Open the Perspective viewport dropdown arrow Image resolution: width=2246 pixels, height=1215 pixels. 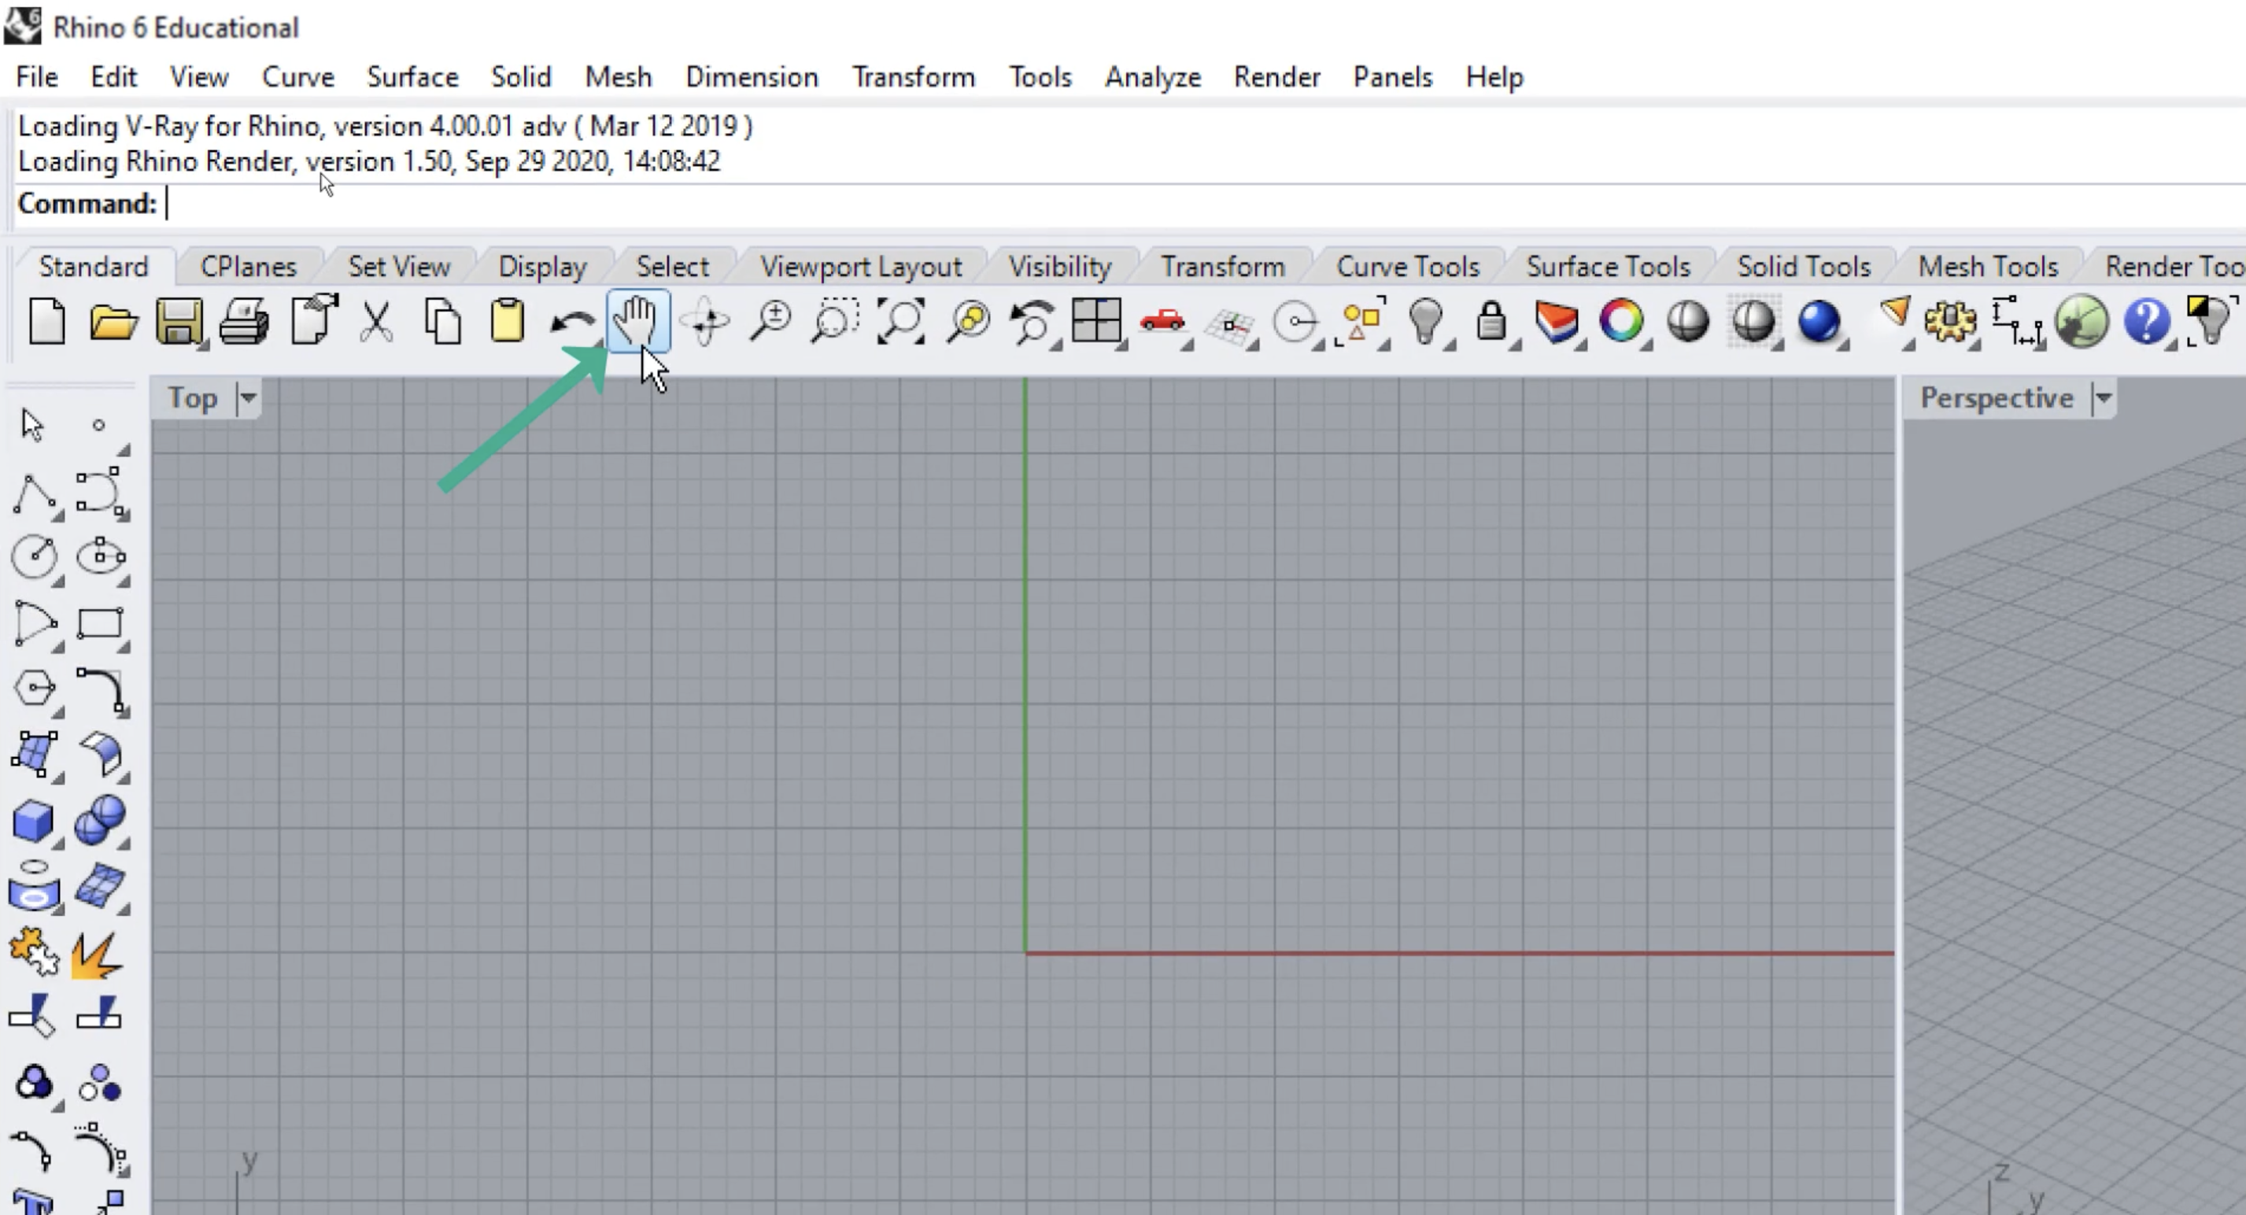(x=2103, y=398)
